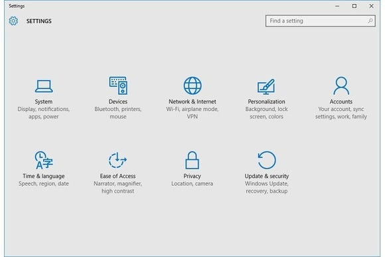The width and height of the screenshot is (385, 257).
Task: Click the Update & security label
Action: pyautogui.click(x=267, y=176)
